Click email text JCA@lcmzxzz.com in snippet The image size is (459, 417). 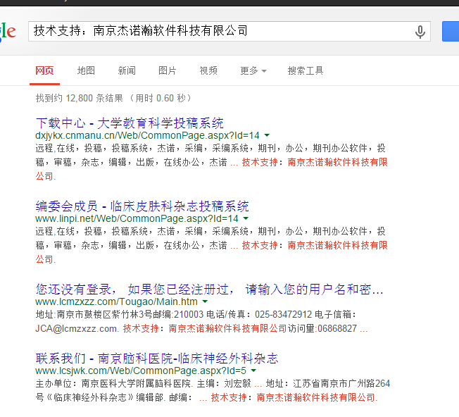[x=76, y=328]
